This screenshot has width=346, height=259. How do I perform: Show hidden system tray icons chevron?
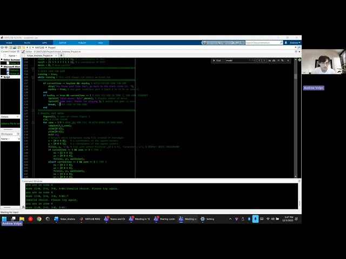coord(230,219)
